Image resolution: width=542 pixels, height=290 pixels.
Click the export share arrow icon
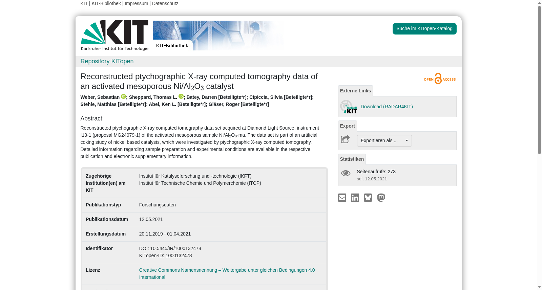pos(345,139)
